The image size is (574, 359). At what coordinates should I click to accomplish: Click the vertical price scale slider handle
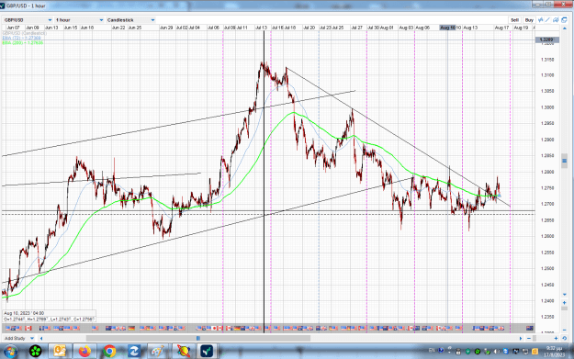point(564,161)
